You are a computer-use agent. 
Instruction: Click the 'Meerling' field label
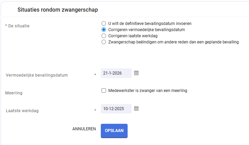pyautogui.click(x=14, y=93)
